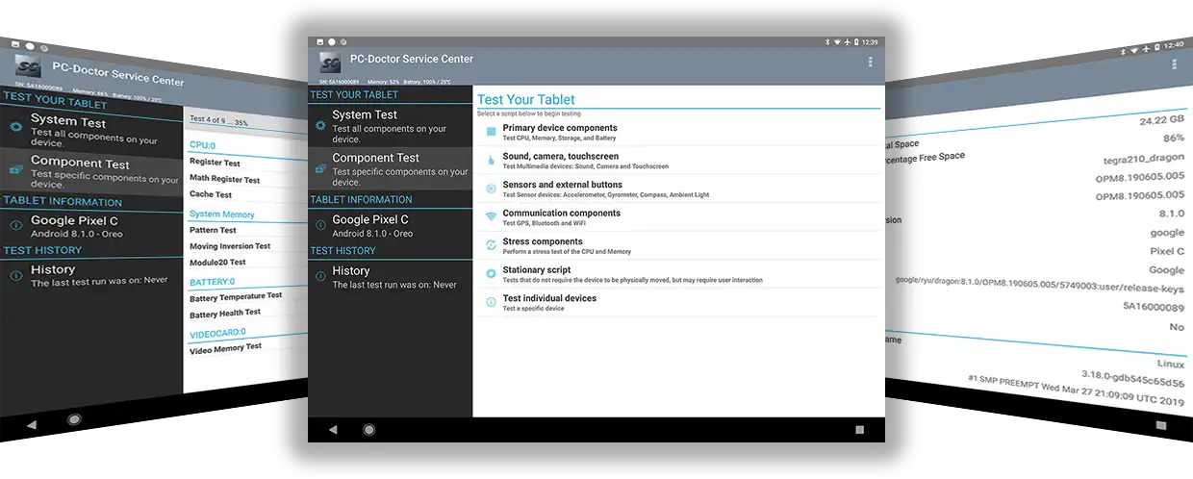The height and width of the screenshot is (479, 1193).
Task: Click tegra210_dragon value on right tablet
Action: pos(1143,159)
